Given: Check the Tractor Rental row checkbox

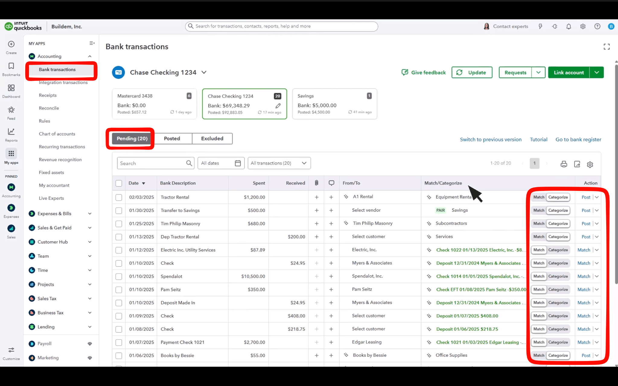Looking at the screenshot, I should 119,198.
